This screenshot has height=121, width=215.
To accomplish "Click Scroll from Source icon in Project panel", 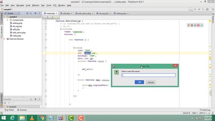I will [27, 13].
